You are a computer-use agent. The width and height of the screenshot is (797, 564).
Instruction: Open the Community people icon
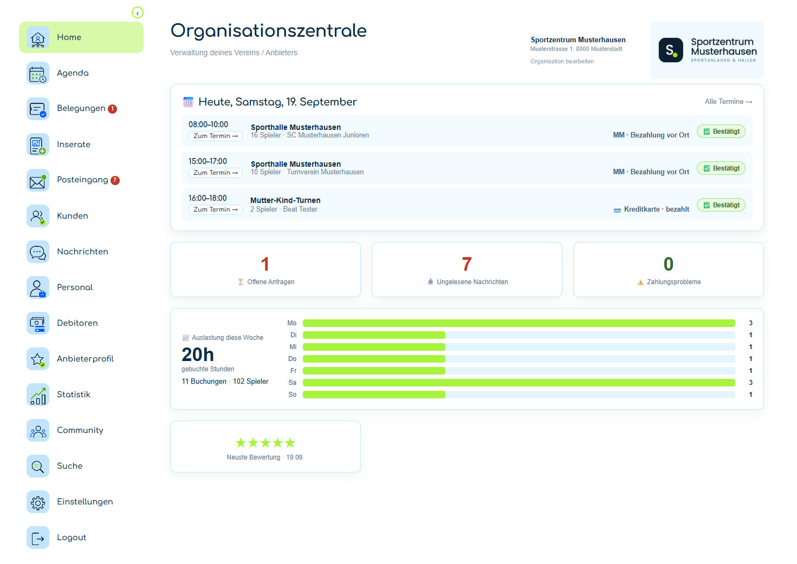click(x=38, y=430)
